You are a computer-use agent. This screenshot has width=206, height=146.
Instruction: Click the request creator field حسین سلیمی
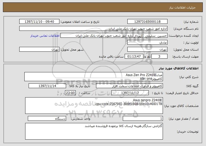coord(114,36)
